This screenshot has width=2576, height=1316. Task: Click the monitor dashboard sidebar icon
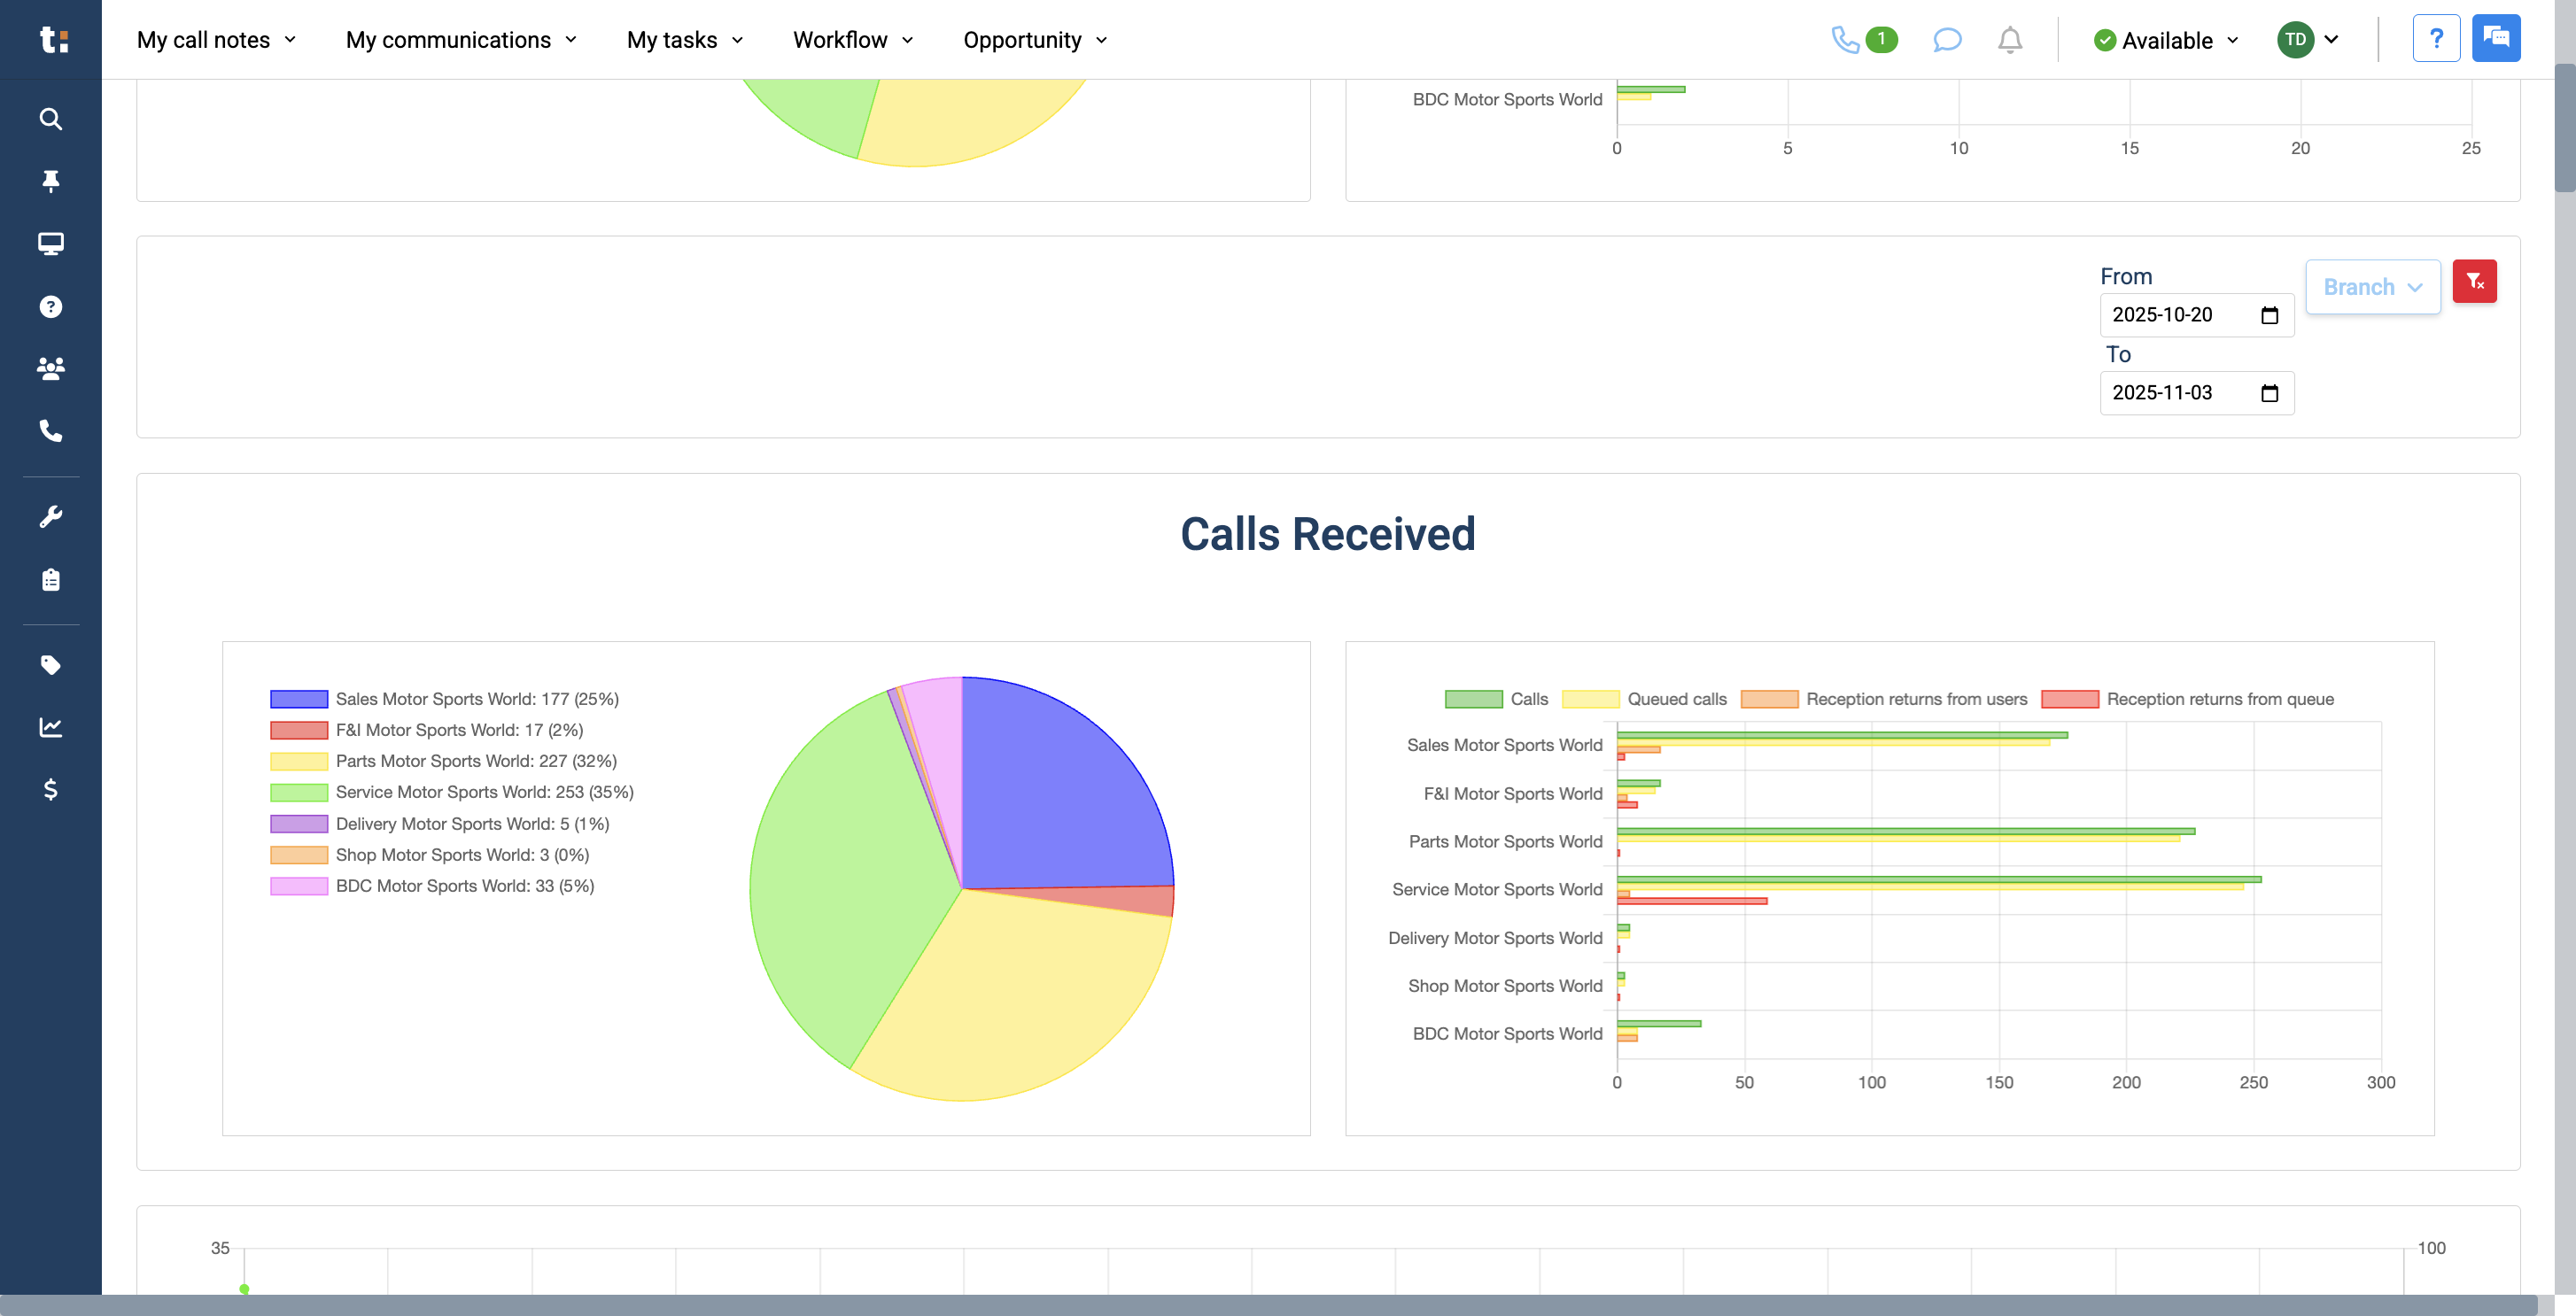(50, 244)
